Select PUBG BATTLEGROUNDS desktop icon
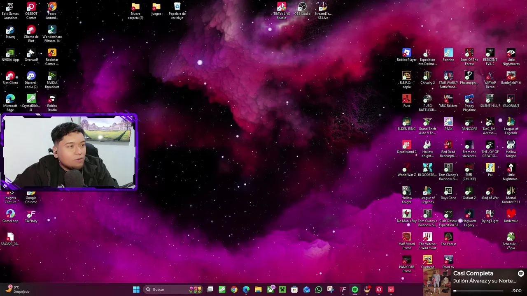This screenshot has width=527, height=296. tap(427, 103)
